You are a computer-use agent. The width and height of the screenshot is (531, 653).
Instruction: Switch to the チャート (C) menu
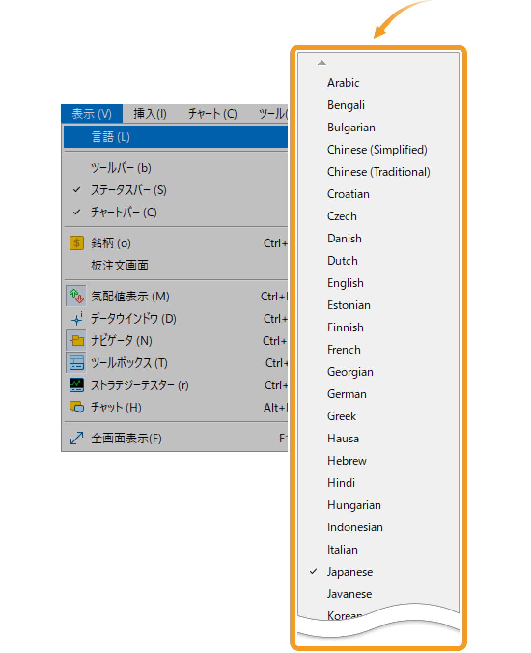coord(211,114)
